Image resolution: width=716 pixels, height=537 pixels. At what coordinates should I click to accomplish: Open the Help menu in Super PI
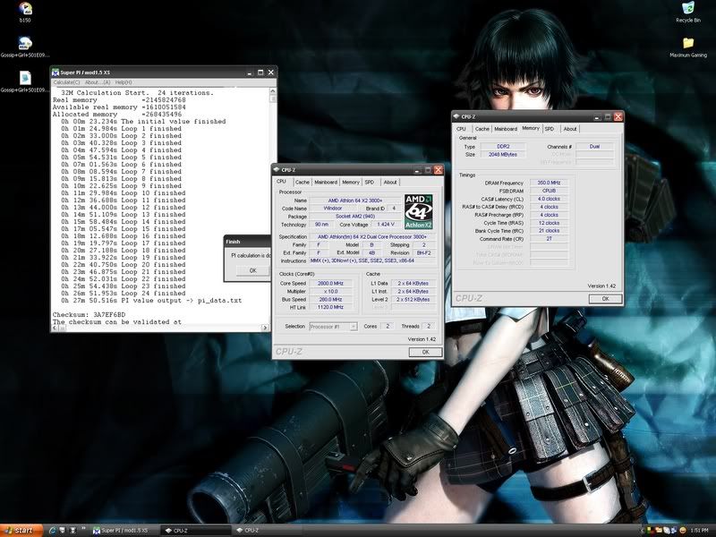pos(124,82)
